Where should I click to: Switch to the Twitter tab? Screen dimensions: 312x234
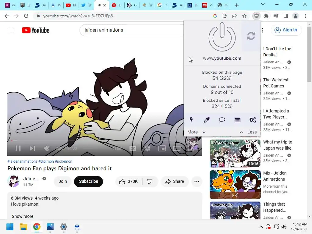pos(86,5)
